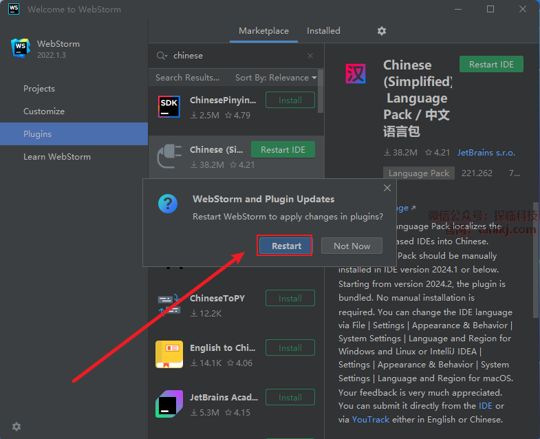Viewport: 540px width, 439px height.
Task: Click the Chinese language pack logo
Action: (x=356, y=73)
